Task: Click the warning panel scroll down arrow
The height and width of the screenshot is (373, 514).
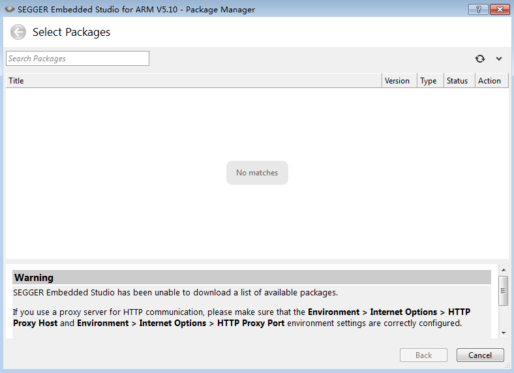Action: coord(504,333)
